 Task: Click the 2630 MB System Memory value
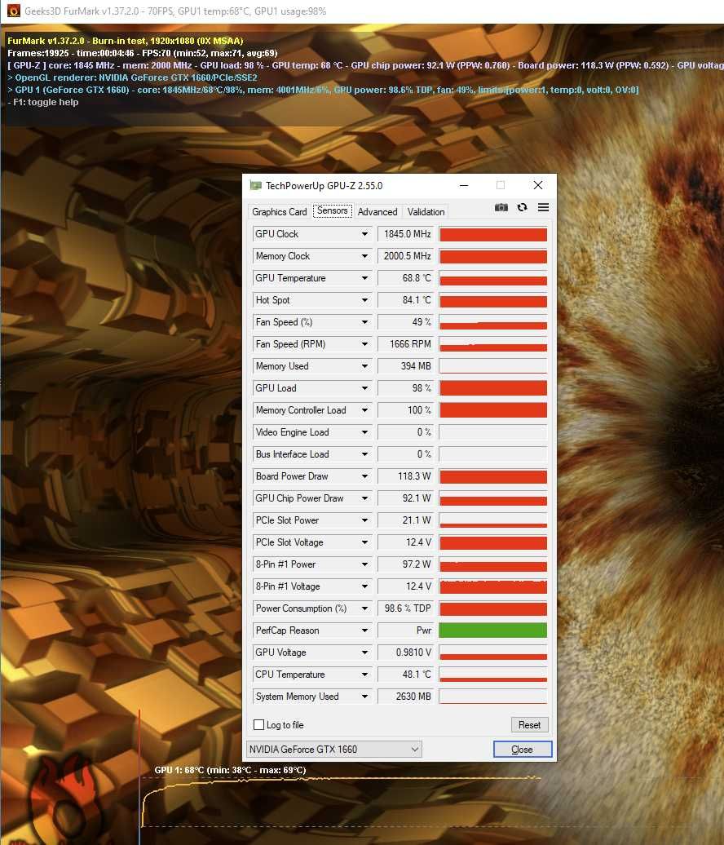pos(406,697)
